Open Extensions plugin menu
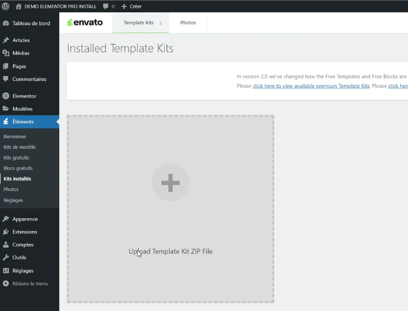The height and width of the screenshot is (311, 408). tap(25, 232)
